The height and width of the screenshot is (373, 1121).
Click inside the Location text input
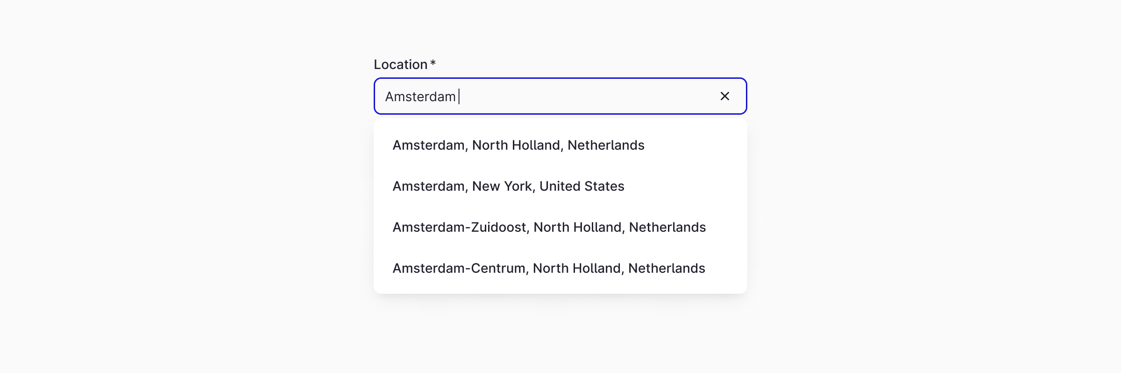pyautogui.click(x=560, y=96)
